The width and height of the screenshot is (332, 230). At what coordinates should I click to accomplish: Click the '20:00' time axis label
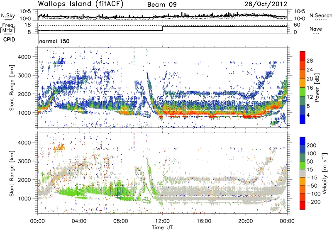[246, 221]
